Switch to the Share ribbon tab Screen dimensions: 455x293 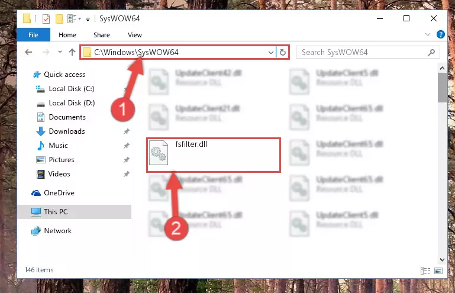[x=102, y=35]
